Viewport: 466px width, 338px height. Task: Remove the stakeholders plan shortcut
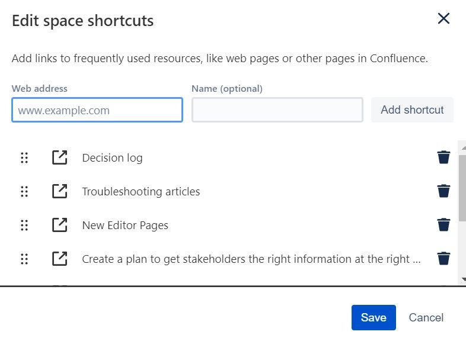443,259
